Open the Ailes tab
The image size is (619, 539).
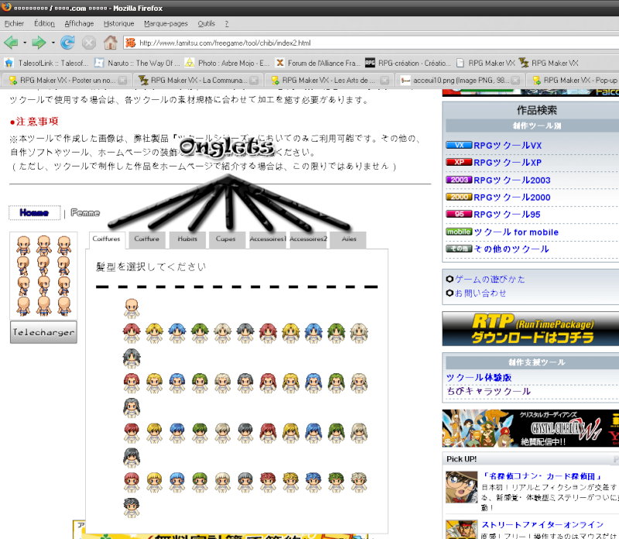pyautogui.click(x=349, y=239)
